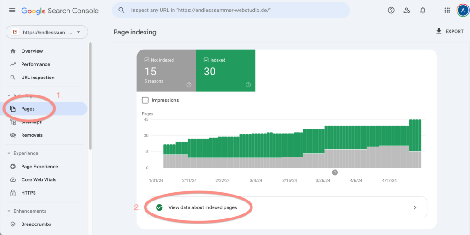Screen dimensions: 470x235
Task: Click help icon on Indexed card
Action: click(x=248, y=84)
